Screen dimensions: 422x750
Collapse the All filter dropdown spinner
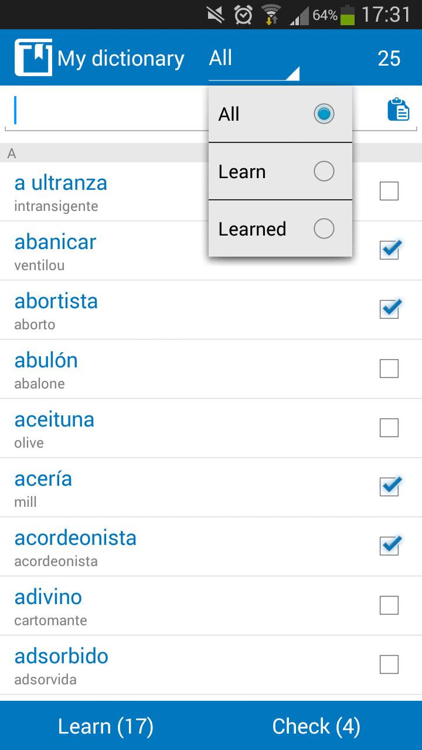254,59
